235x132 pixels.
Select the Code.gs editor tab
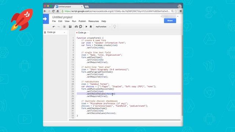[x=82, y=33]
